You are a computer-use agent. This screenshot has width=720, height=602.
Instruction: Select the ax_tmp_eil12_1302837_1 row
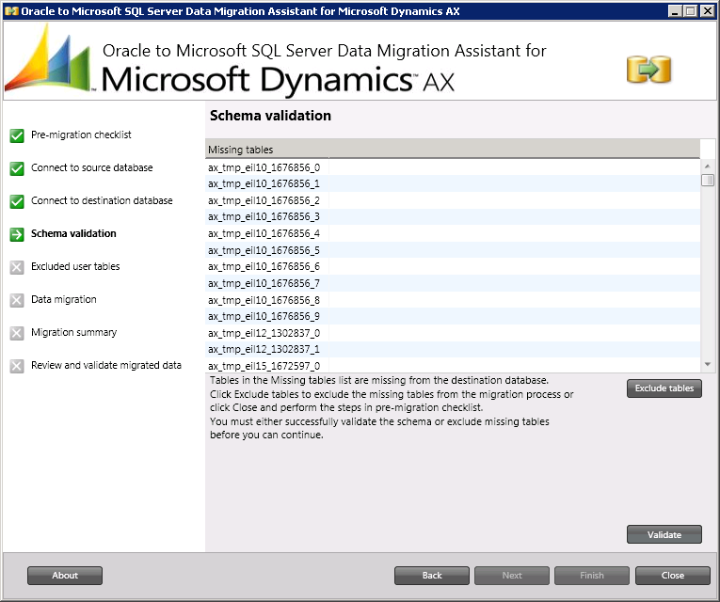pyautogui.click(x=264, y=349)
